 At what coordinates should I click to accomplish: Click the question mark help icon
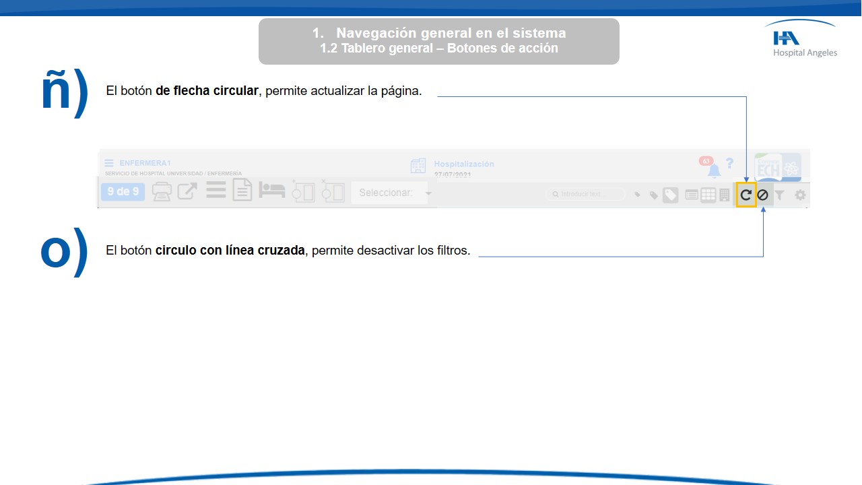(729, 164)
